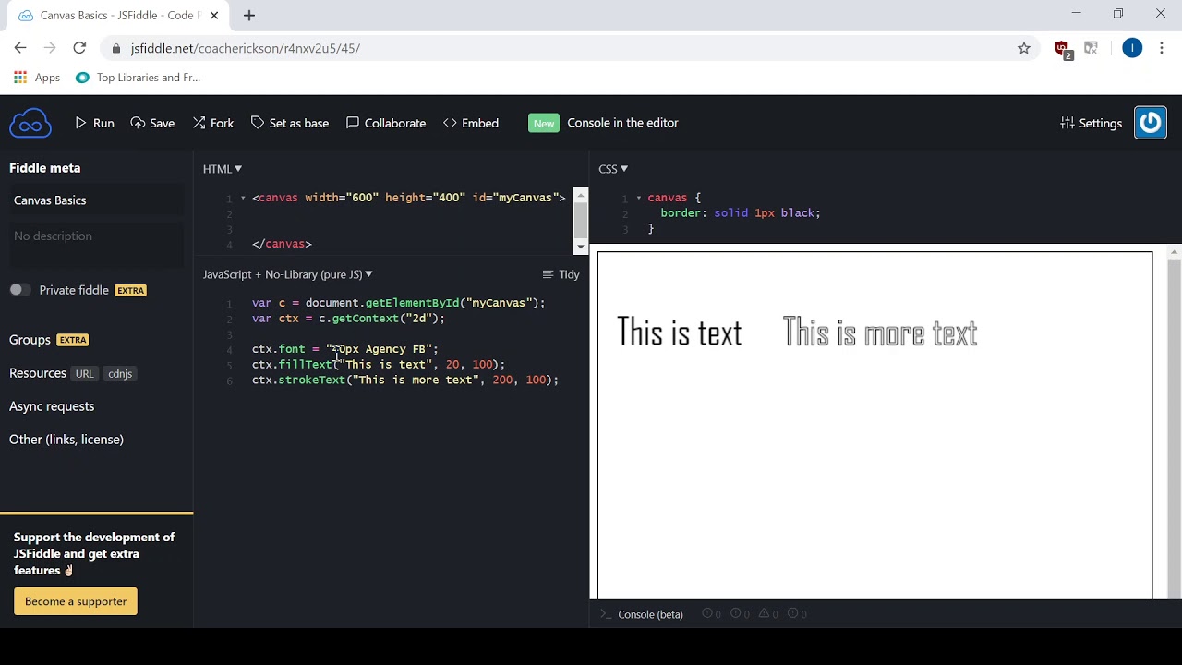Click the ctx.font line in JavaScript editor

[x=344, y=349]
